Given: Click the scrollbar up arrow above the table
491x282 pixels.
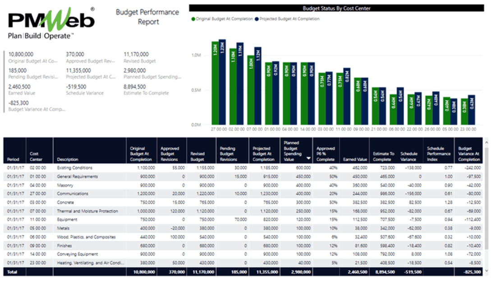Looking at the screenshot, I should [486, 142].
